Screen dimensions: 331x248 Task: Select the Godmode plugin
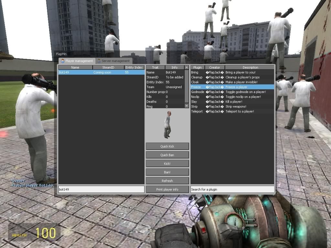coord(232,92)
